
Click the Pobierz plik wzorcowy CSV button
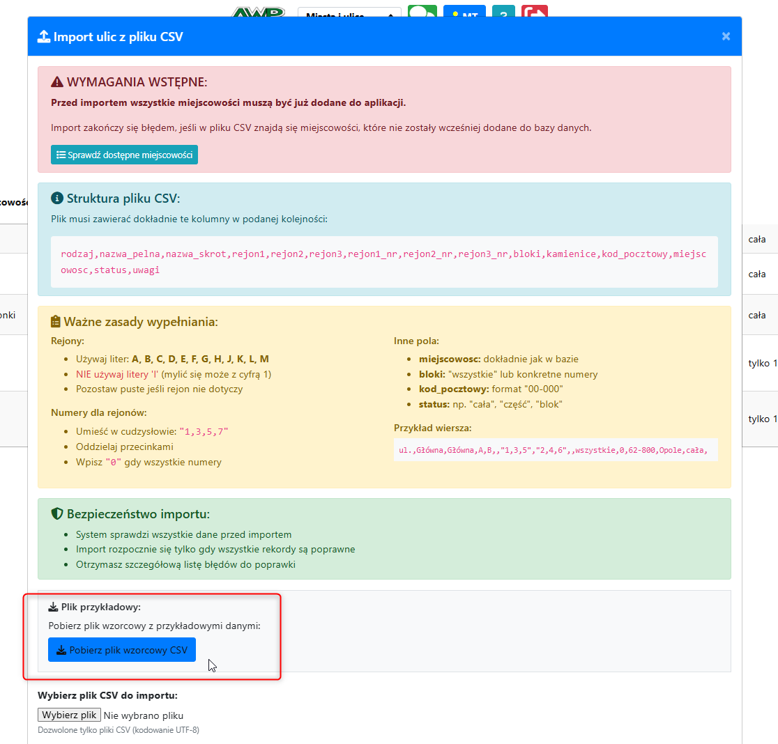[x=121, y=649]
